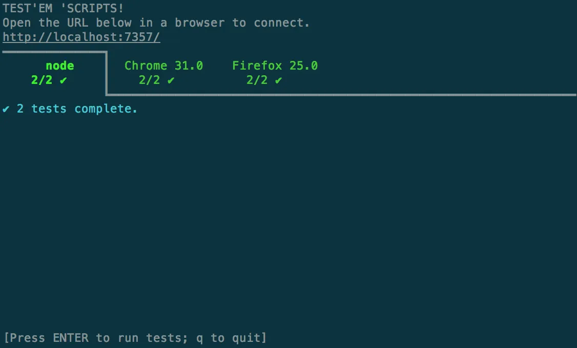Click the checkmark before '2 tests complete'
Image resolution: width=577 pixels, height=348 pixels.
point(5,108)
